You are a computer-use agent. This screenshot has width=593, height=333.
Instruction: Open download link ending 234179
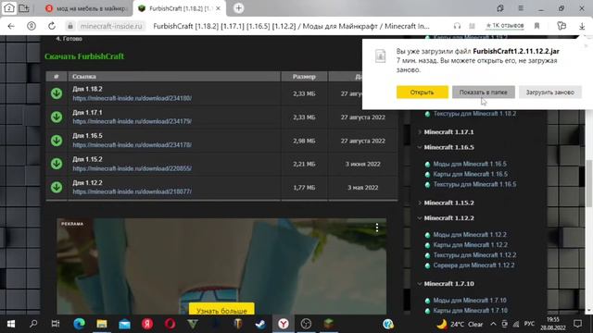click(132, 121)
